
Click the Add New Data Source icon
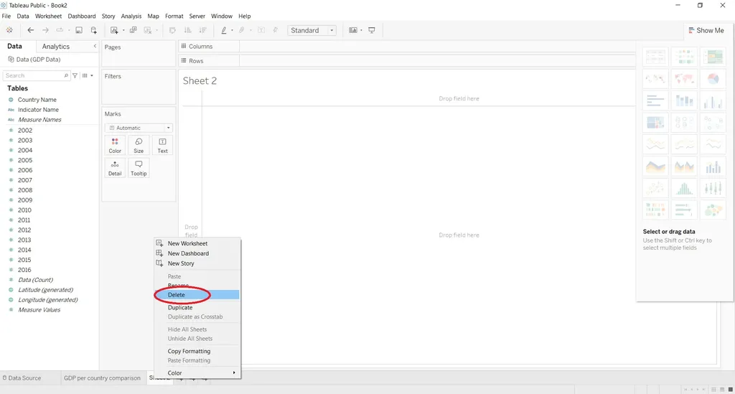point(93,30)
